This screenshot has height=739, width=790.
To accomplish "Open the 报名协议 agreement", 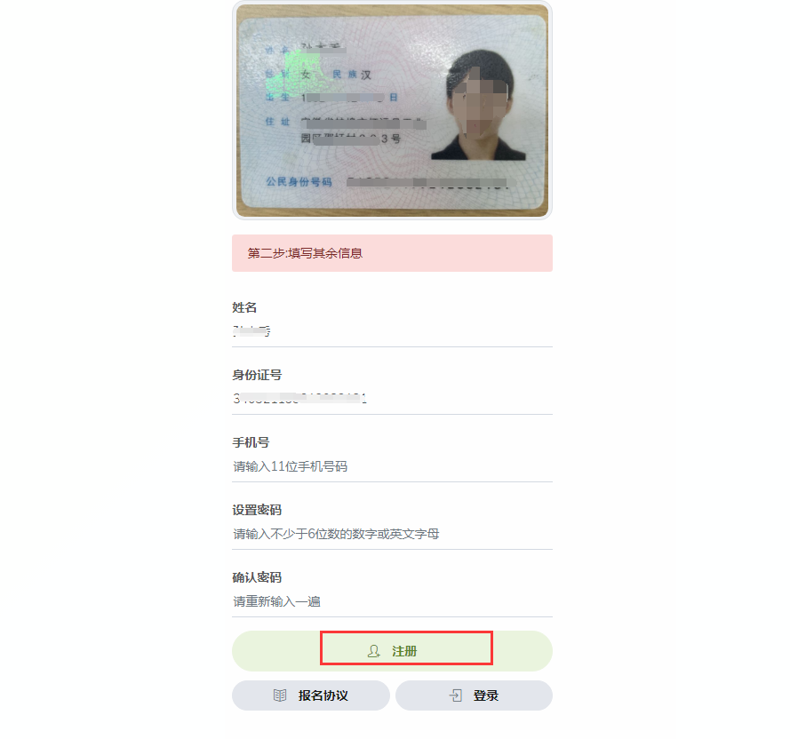I will tap(311, 695).
